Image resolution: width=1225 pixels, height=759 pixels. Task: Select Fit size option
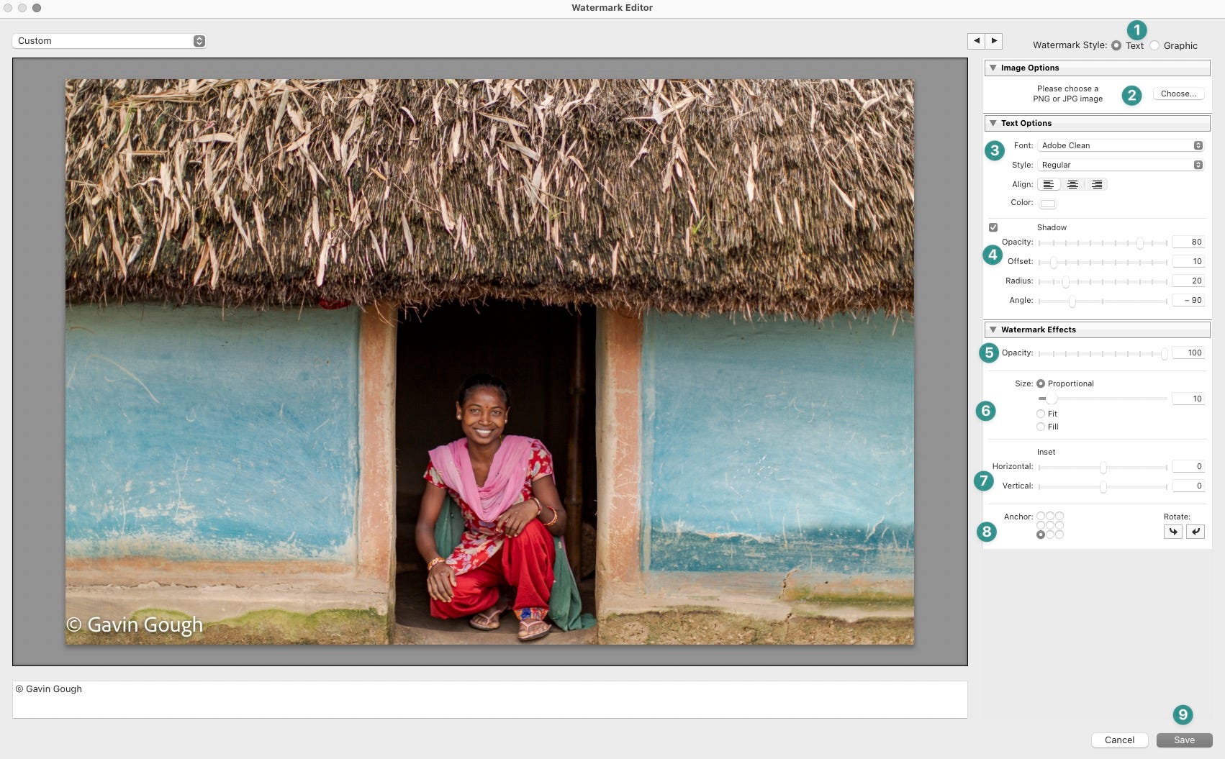pyautogui.click(x=1041, y=414)
